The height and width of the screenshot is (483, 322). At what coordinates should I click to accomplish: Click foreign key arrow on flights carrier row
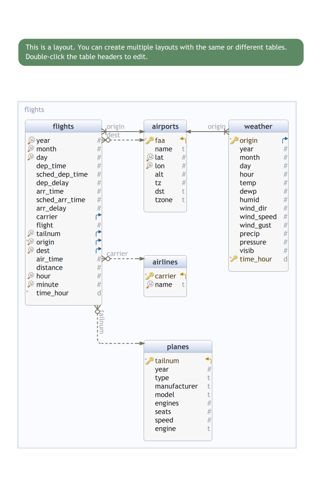click(x=98, y=217)
